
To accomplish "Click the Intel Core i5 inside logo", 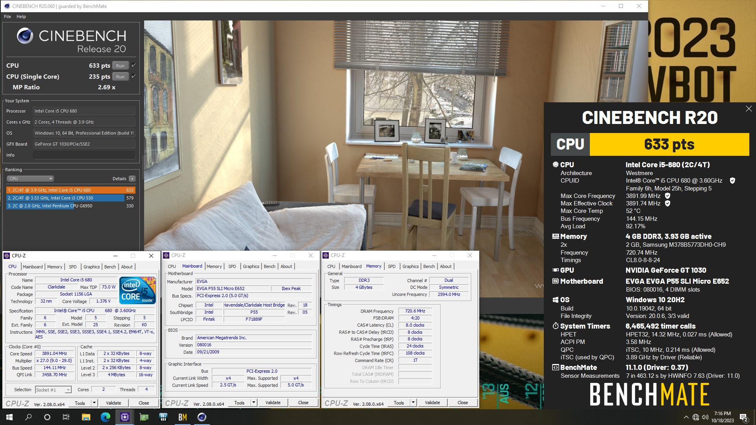I will click(138, 290).
